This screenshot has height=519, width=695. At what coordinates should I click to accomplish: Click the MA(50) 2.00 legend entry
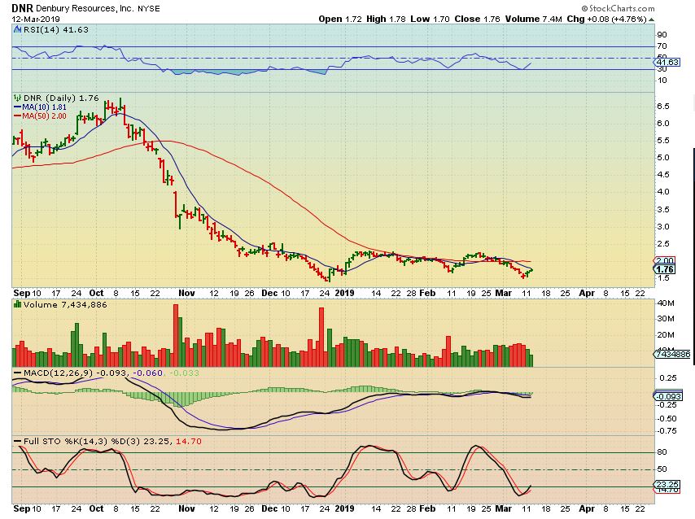(40, 116)
